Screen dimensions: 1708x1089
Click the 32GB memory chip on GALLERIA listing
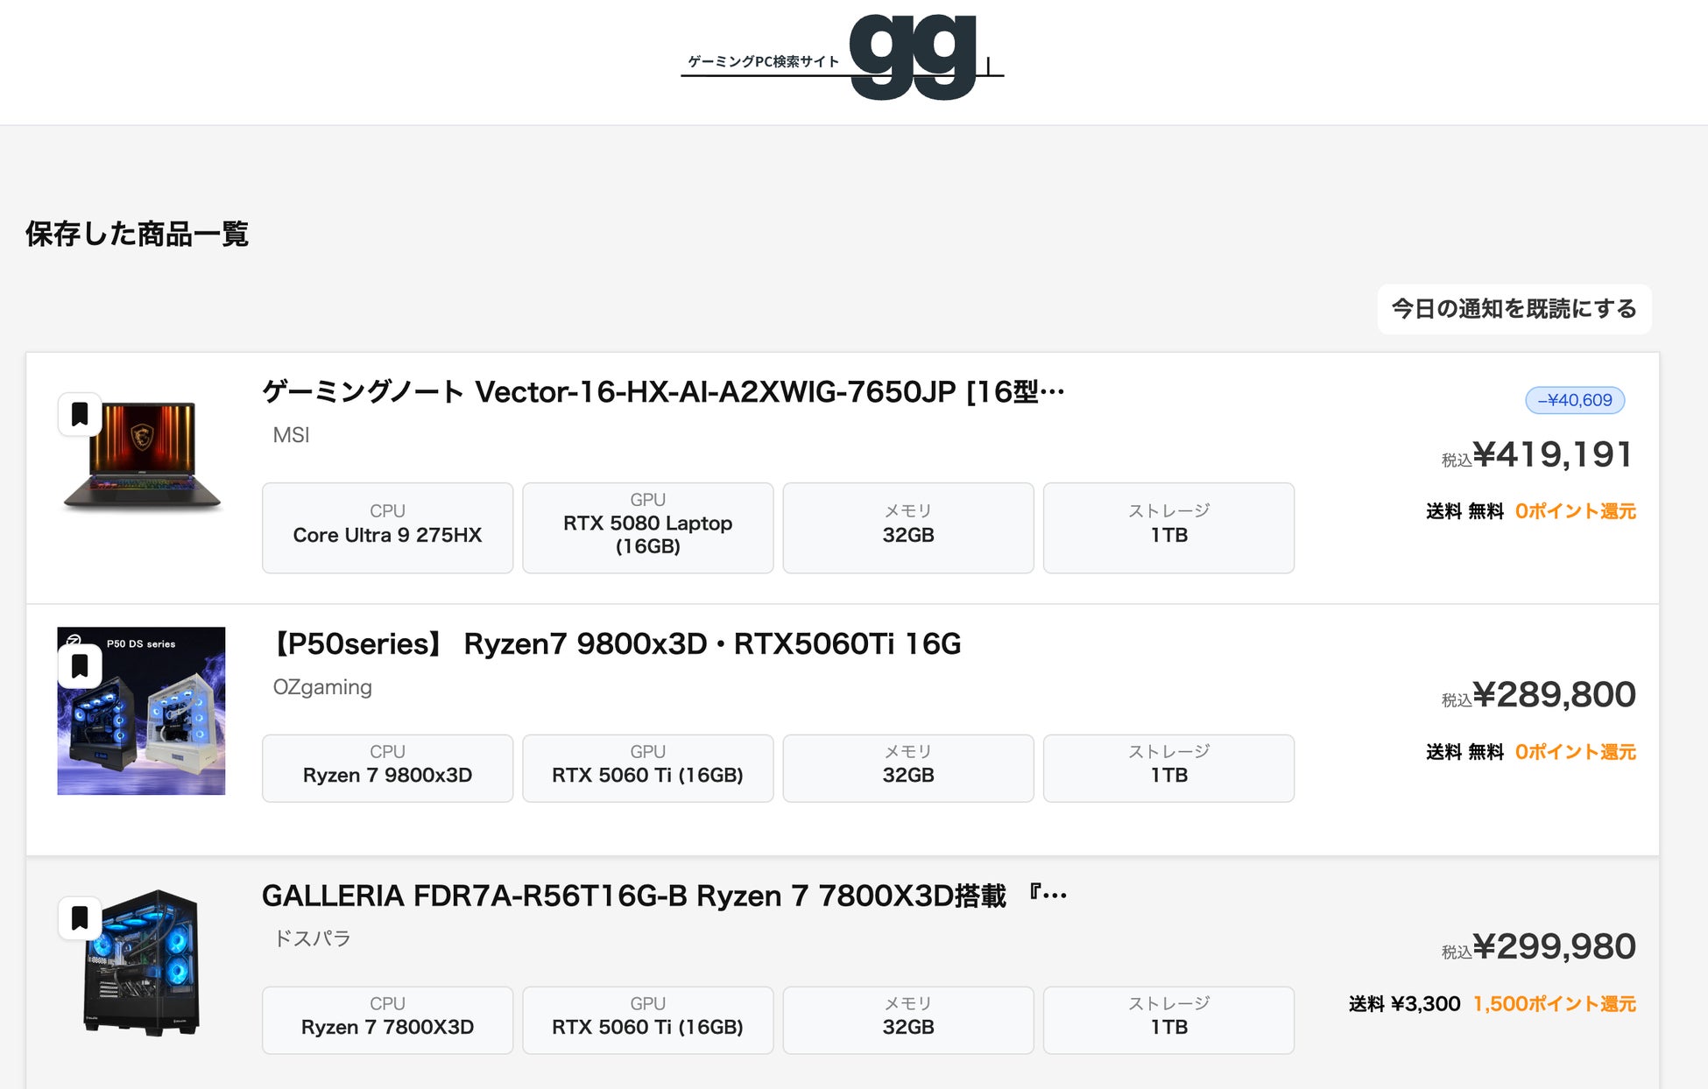907,1020
